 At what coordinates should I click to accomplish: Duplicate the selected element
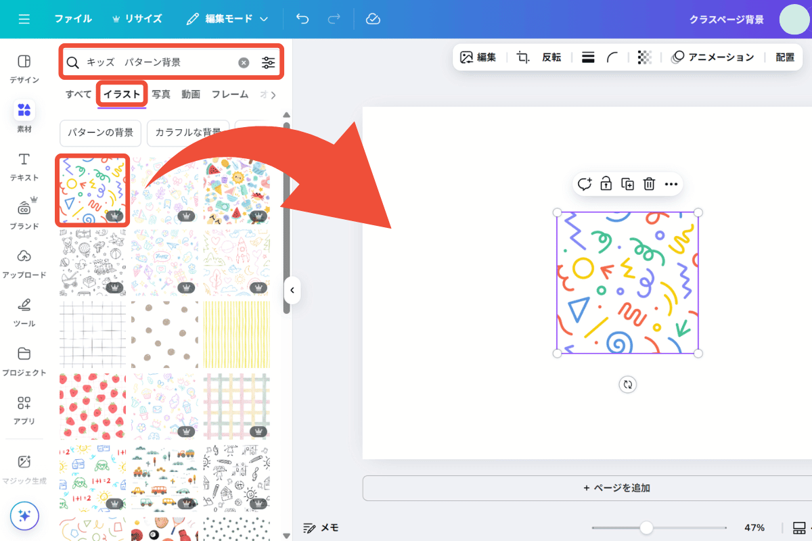point(628,183)
